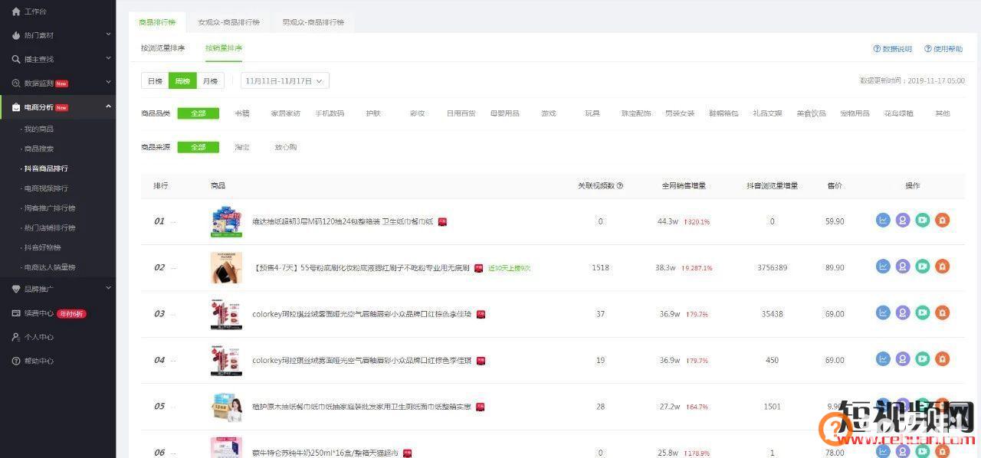Select 月榜 ranking period

(210, 80)
